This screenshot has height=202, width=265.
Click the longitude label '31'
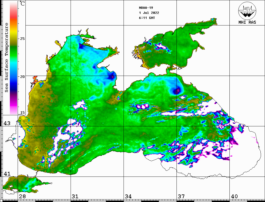(75, 196)
